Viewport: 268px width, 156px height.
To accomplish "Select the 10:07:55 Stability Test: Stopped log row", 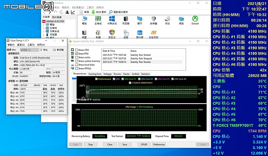I will pos(142,58).
